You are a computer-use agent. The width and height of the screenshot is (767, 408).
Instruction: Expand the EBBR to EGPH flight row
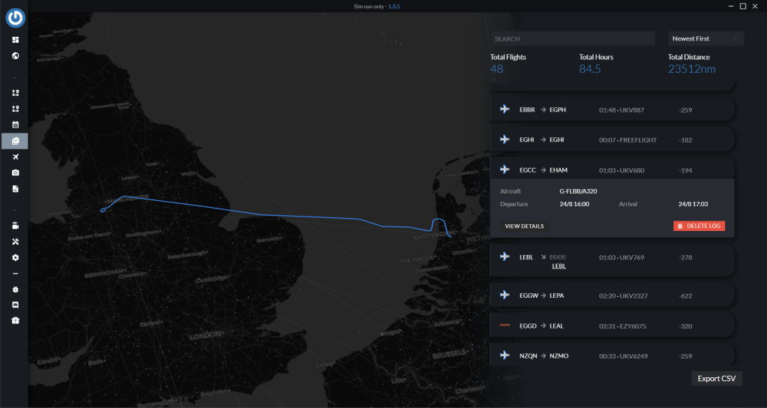pyautogui.click(x=611, y=109)
